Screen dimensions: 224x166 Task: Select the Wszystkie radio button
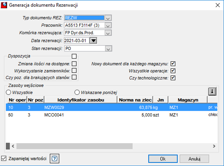coord(9,92)
